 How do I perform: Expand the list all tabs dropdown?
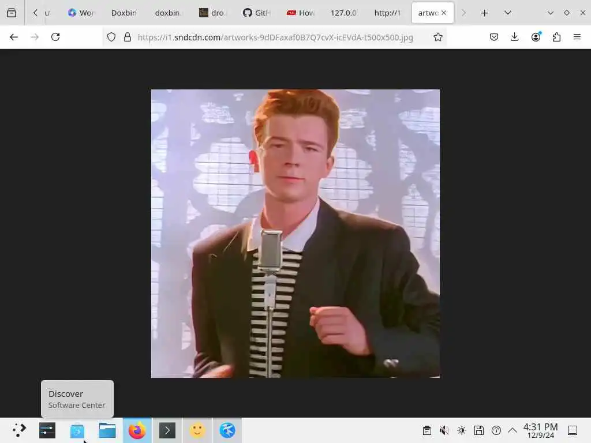point(508,13)
